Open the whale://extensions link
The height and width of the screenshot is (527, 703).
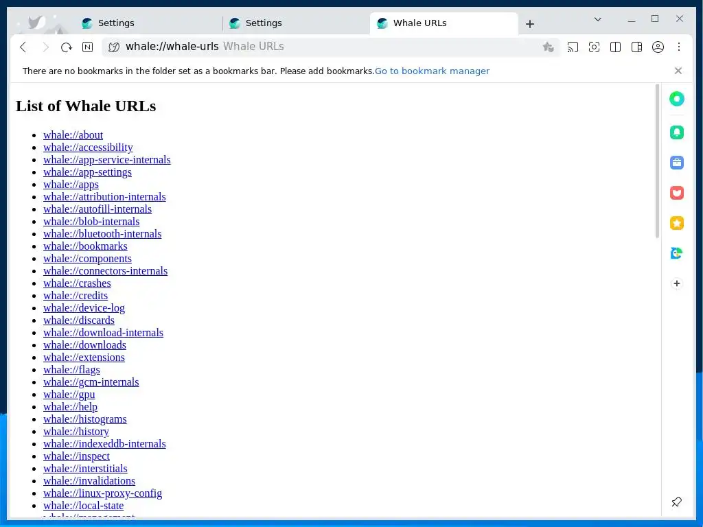click(84, 357)
